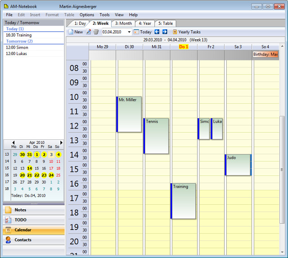Open the View menu
The width and height of the screenshot is (288, 258).
tap(119, 15)
